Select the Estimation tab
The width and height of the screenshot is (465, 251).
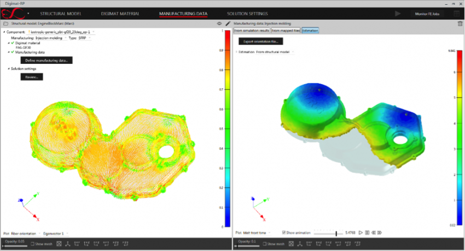point(310,31)
